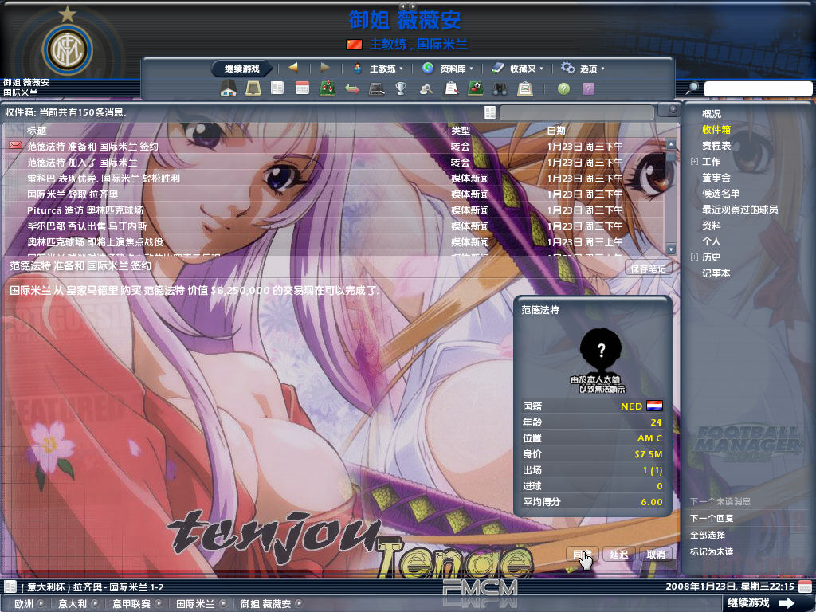Screen dimensions: 816x612
Task: Click the back arrow navigation button
Action: (x=293, y=68)
